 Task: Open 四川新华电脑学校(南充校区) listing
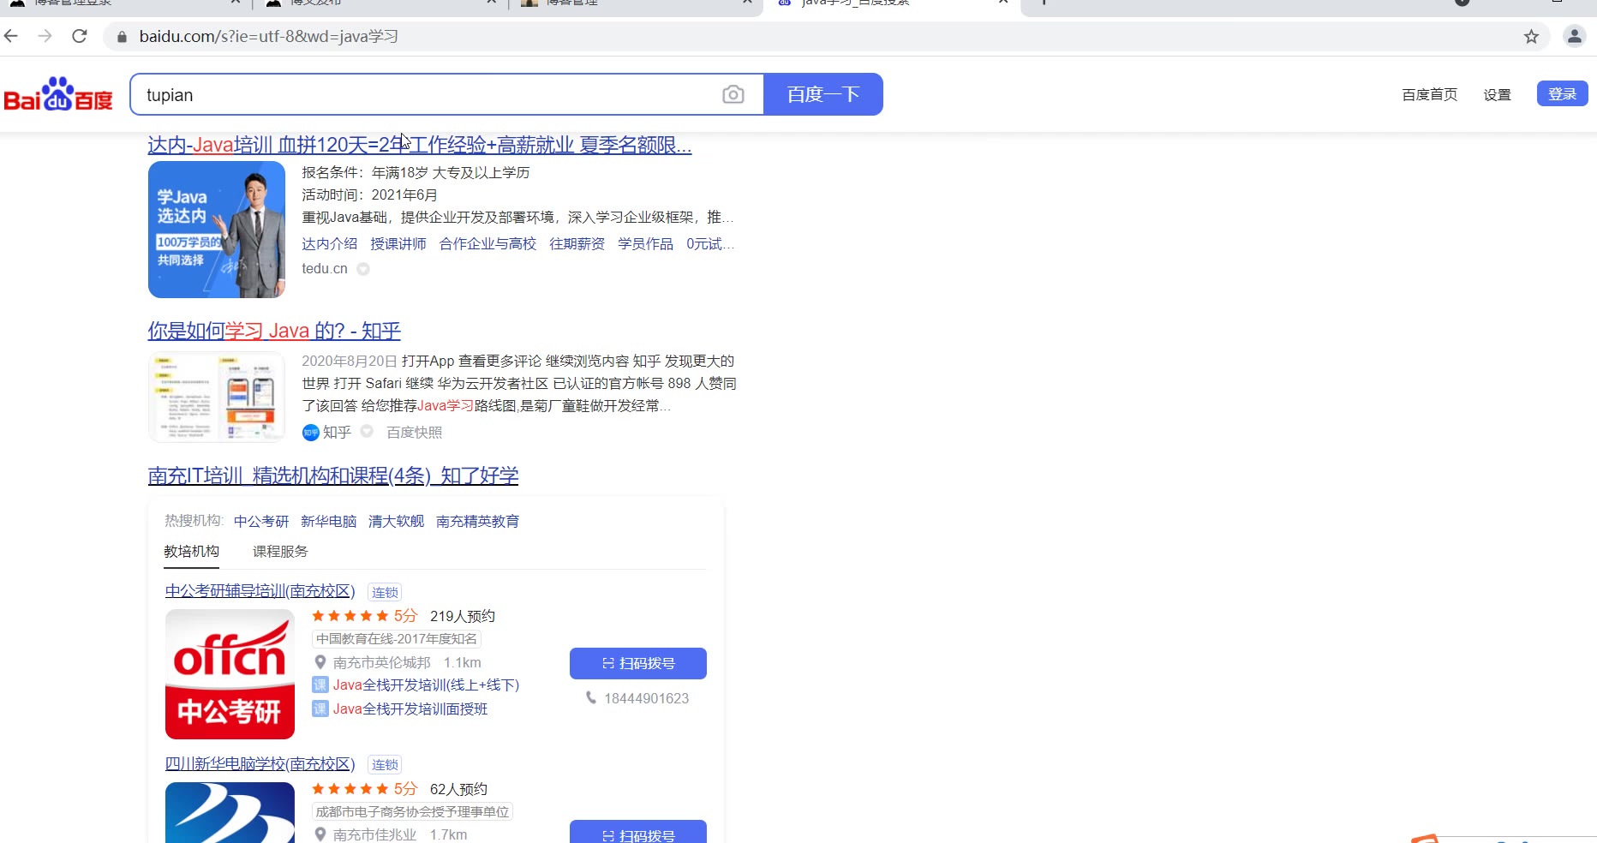click(260, 764)
